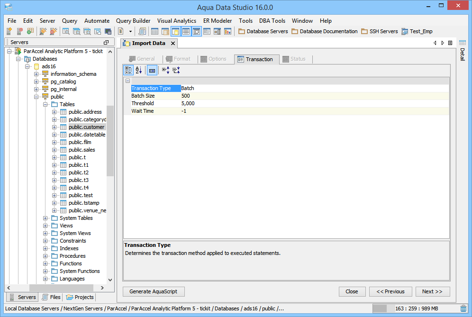Open the DBA Tools menu
The height and width of the screenshot is (317, 472).
pyautogui.click(x=272, y=21)
